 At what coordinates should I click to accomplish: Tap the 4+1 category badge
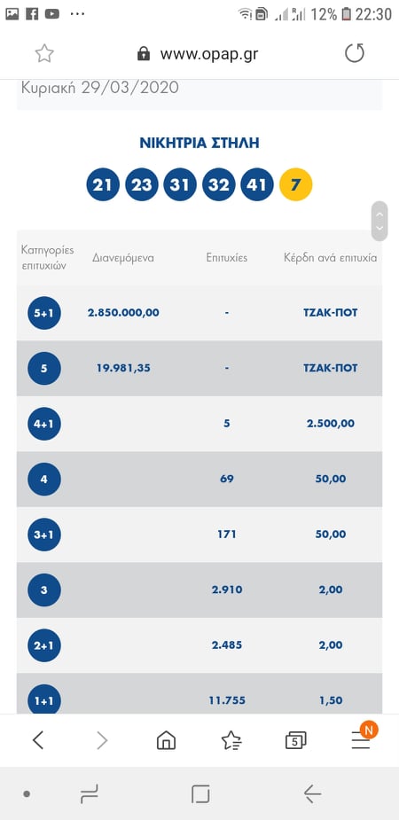pyautogui.click(x=44, y=424)
